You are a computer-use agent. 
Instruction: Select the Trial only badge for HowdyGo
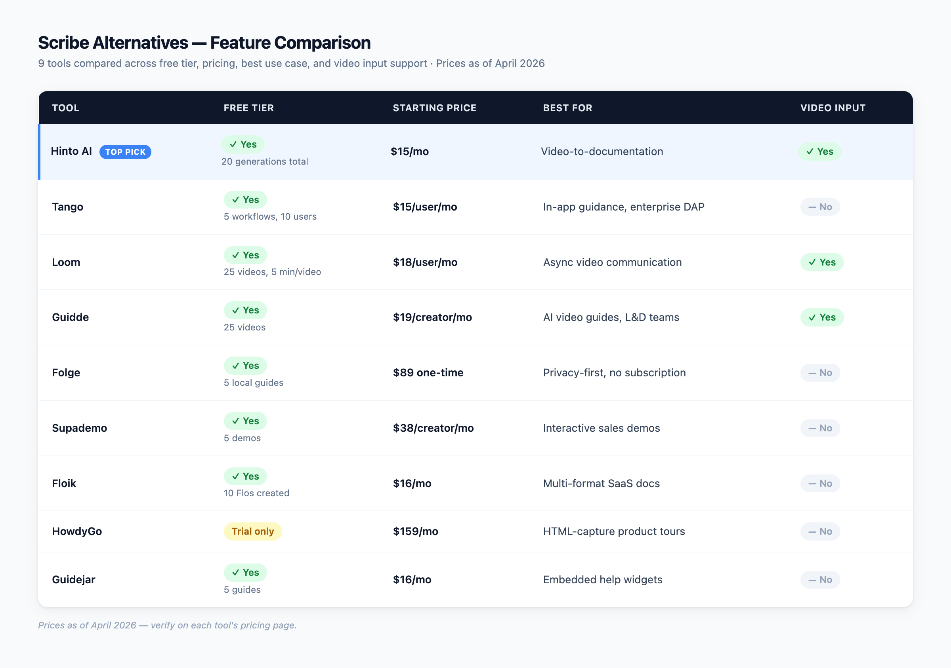pos(253,531)
